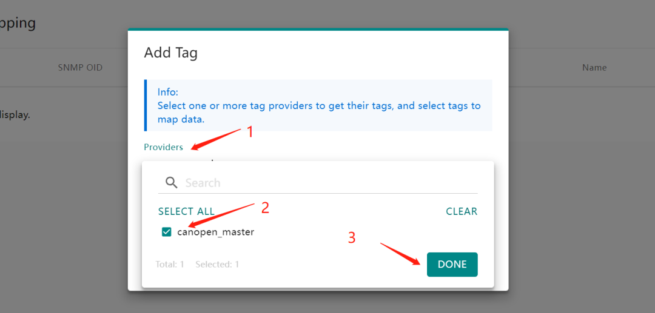655x313 pixels.
Task: Uncheck the canopen_master checkbox
Action: [x=167, y=232]
